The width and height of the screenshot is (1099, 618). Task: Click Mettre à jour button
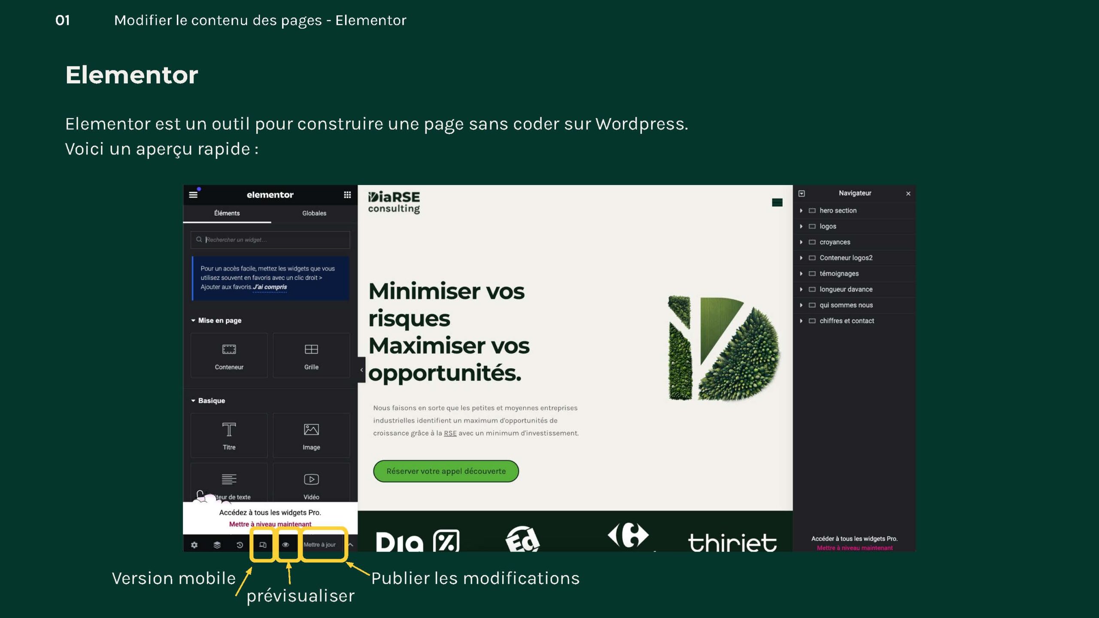point(320,545)
